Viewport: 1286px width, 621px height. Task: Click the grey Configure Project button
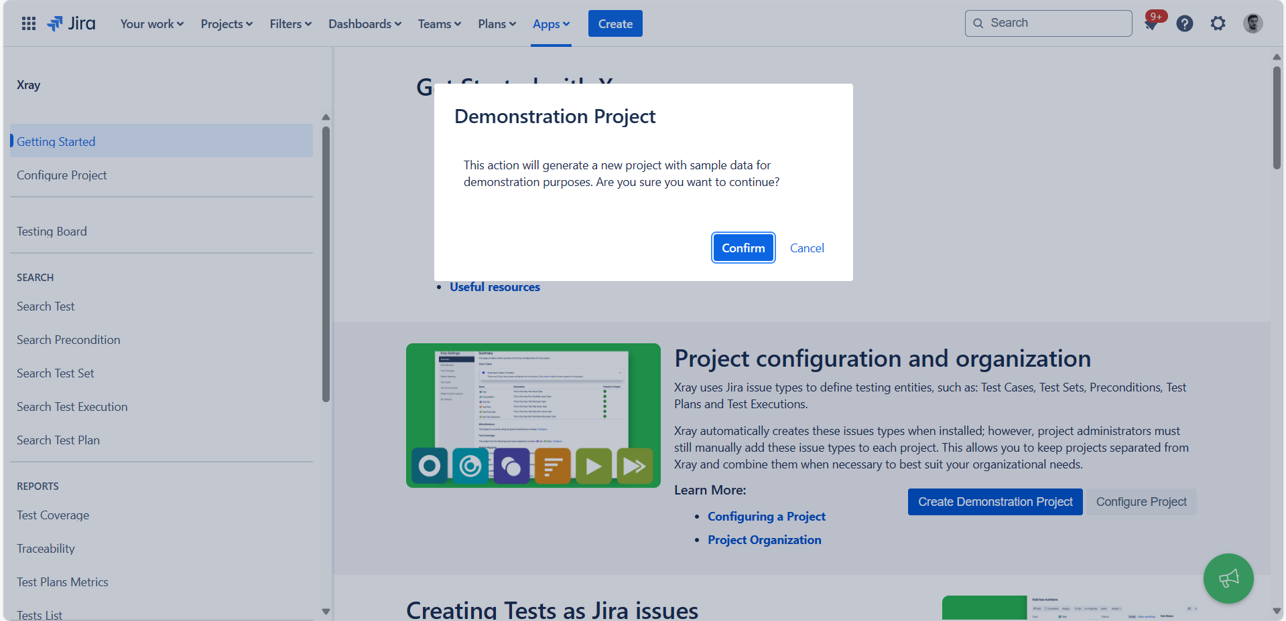click(1141, 502)
